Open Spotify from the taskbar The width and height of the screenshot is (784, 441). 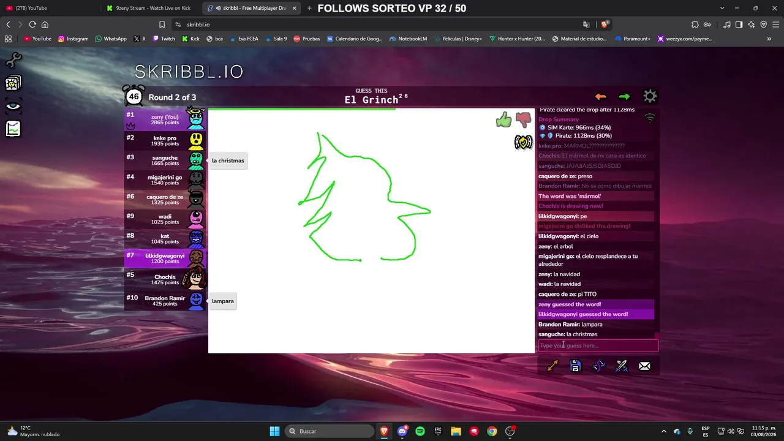(420, 431)
